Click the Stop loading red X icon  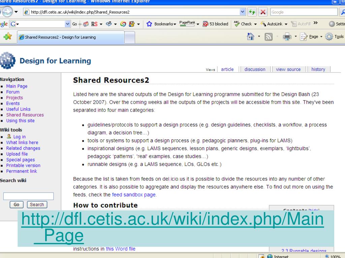263,12
